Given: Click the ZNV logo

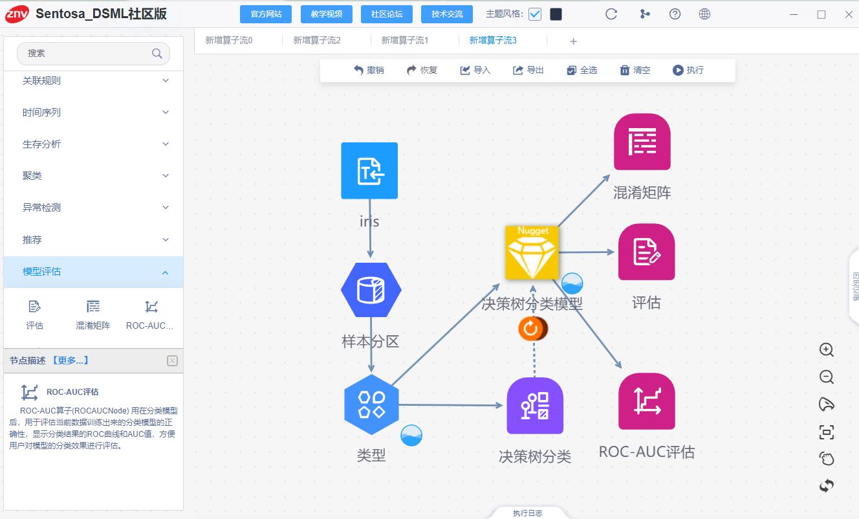Looking at the screenshot, I should [17, 14].
